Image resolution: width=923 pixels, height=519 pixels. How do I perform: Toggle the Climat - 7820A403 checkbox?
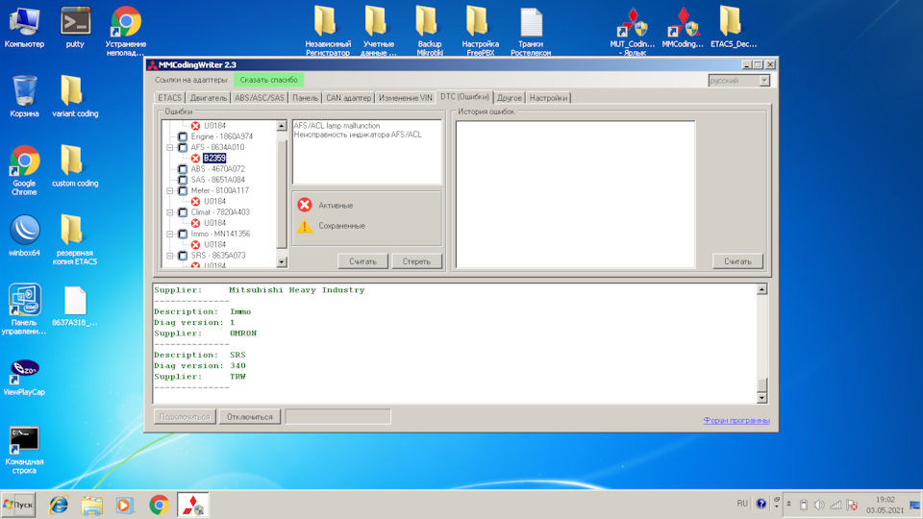(183, 211)
